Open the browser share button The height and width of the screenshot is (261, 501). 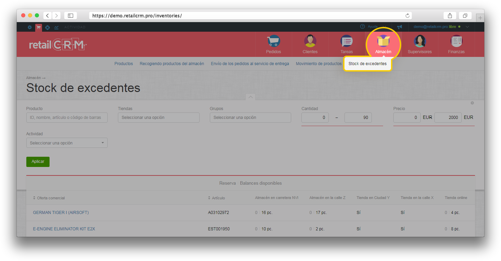pyautogui.click(x=450, y=16)
